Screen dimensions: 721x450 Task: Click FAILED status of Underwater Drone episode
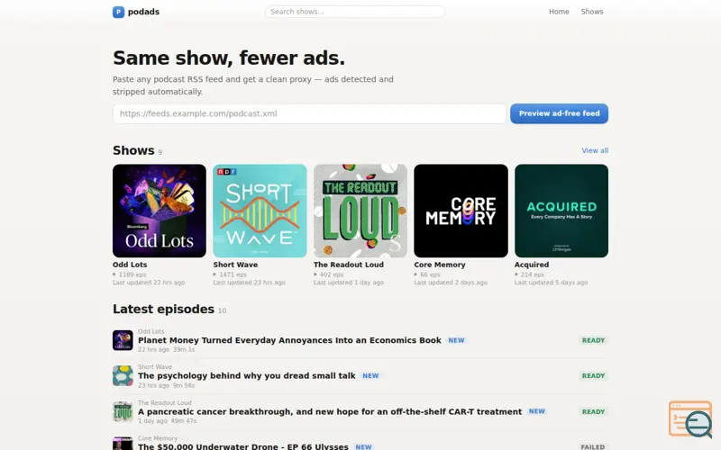pyautogui.click(x=593, y=446)
